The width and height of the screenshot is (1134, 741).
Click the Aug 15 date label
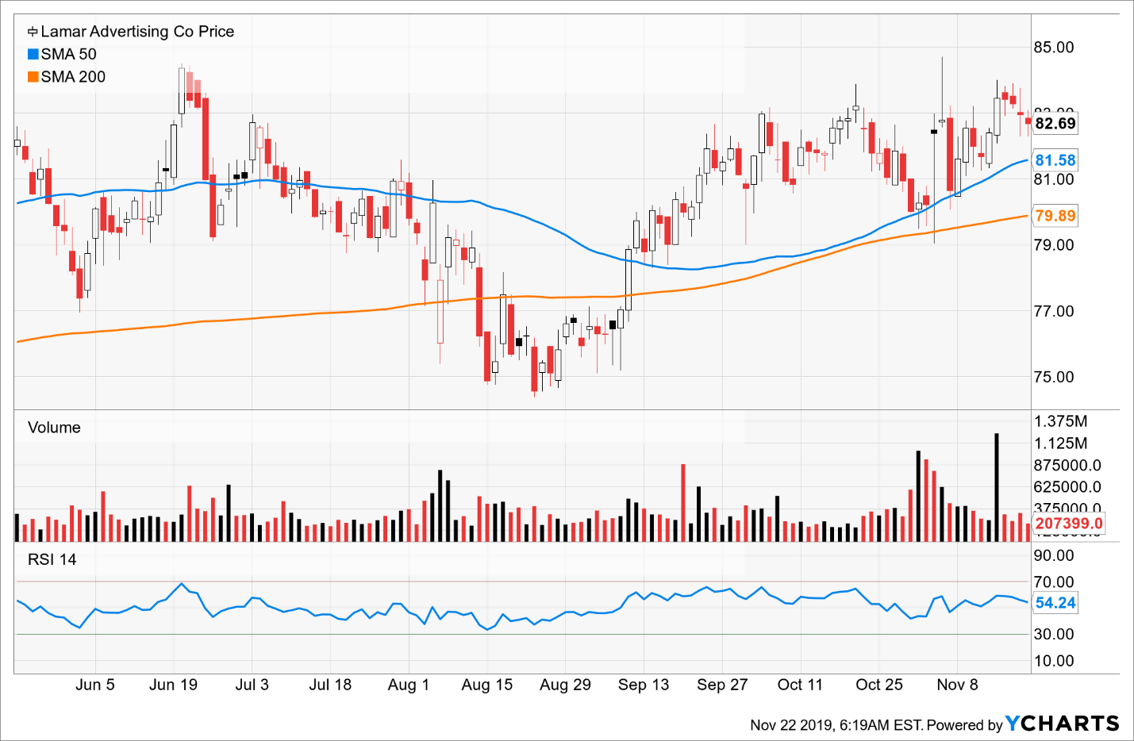pyautogui.click(x=487, y=685)
